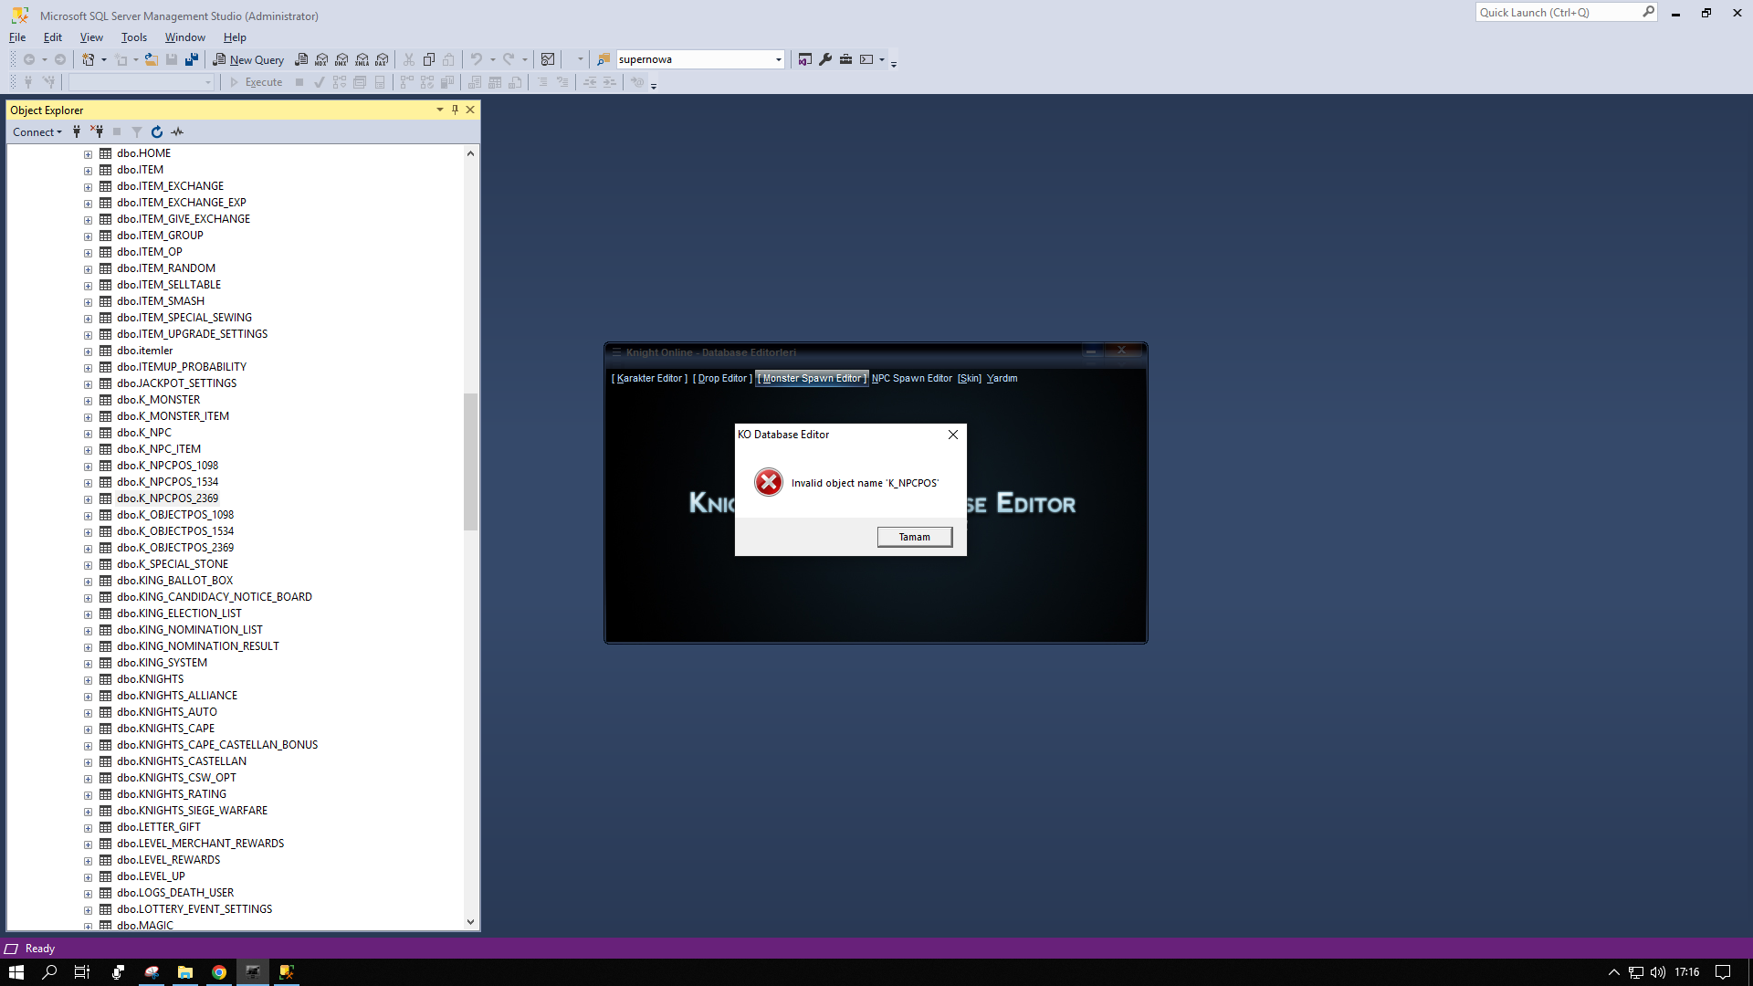This screenshot has height=986, width=1753.
Task: Expand the dbo.K_MONSTER table node
Action: click(89, 401)
